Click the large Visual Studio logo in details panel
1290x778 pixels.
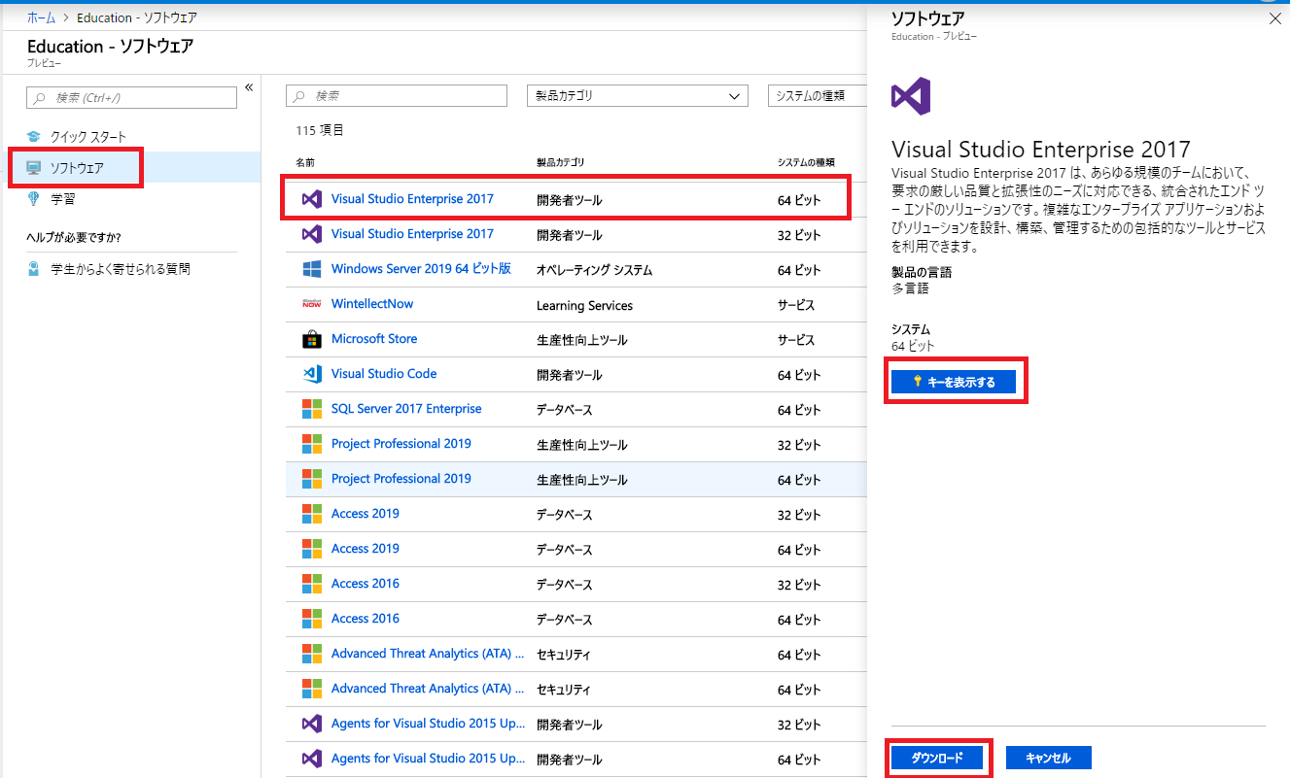point(911,97)
